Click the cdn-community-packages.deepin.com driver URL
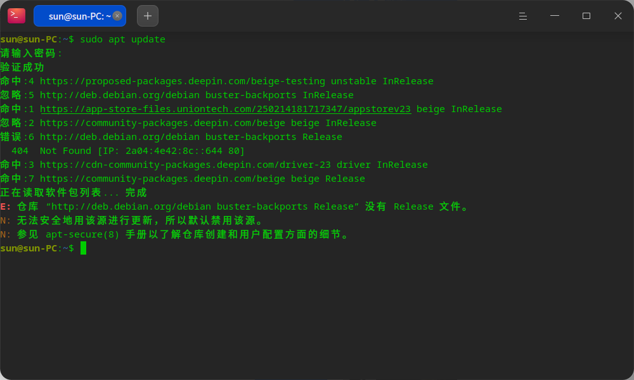Image resolution: width=634 pixels, height=380 pixels. pos(185,165)
